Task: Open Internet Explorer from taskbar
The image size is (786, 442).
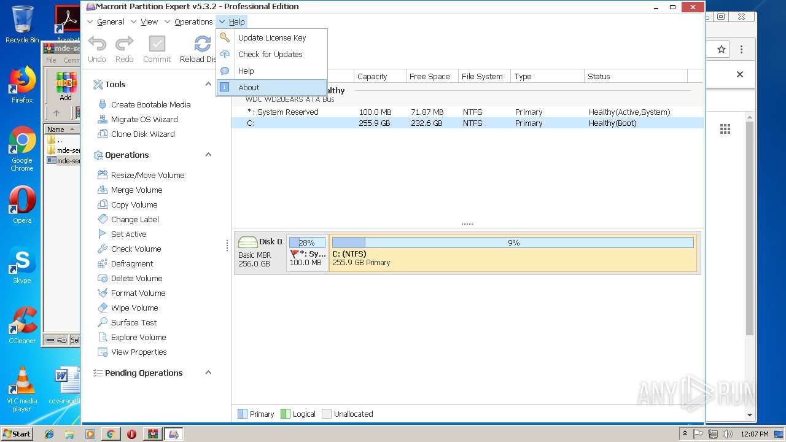Action: click(x=49, y=434)
